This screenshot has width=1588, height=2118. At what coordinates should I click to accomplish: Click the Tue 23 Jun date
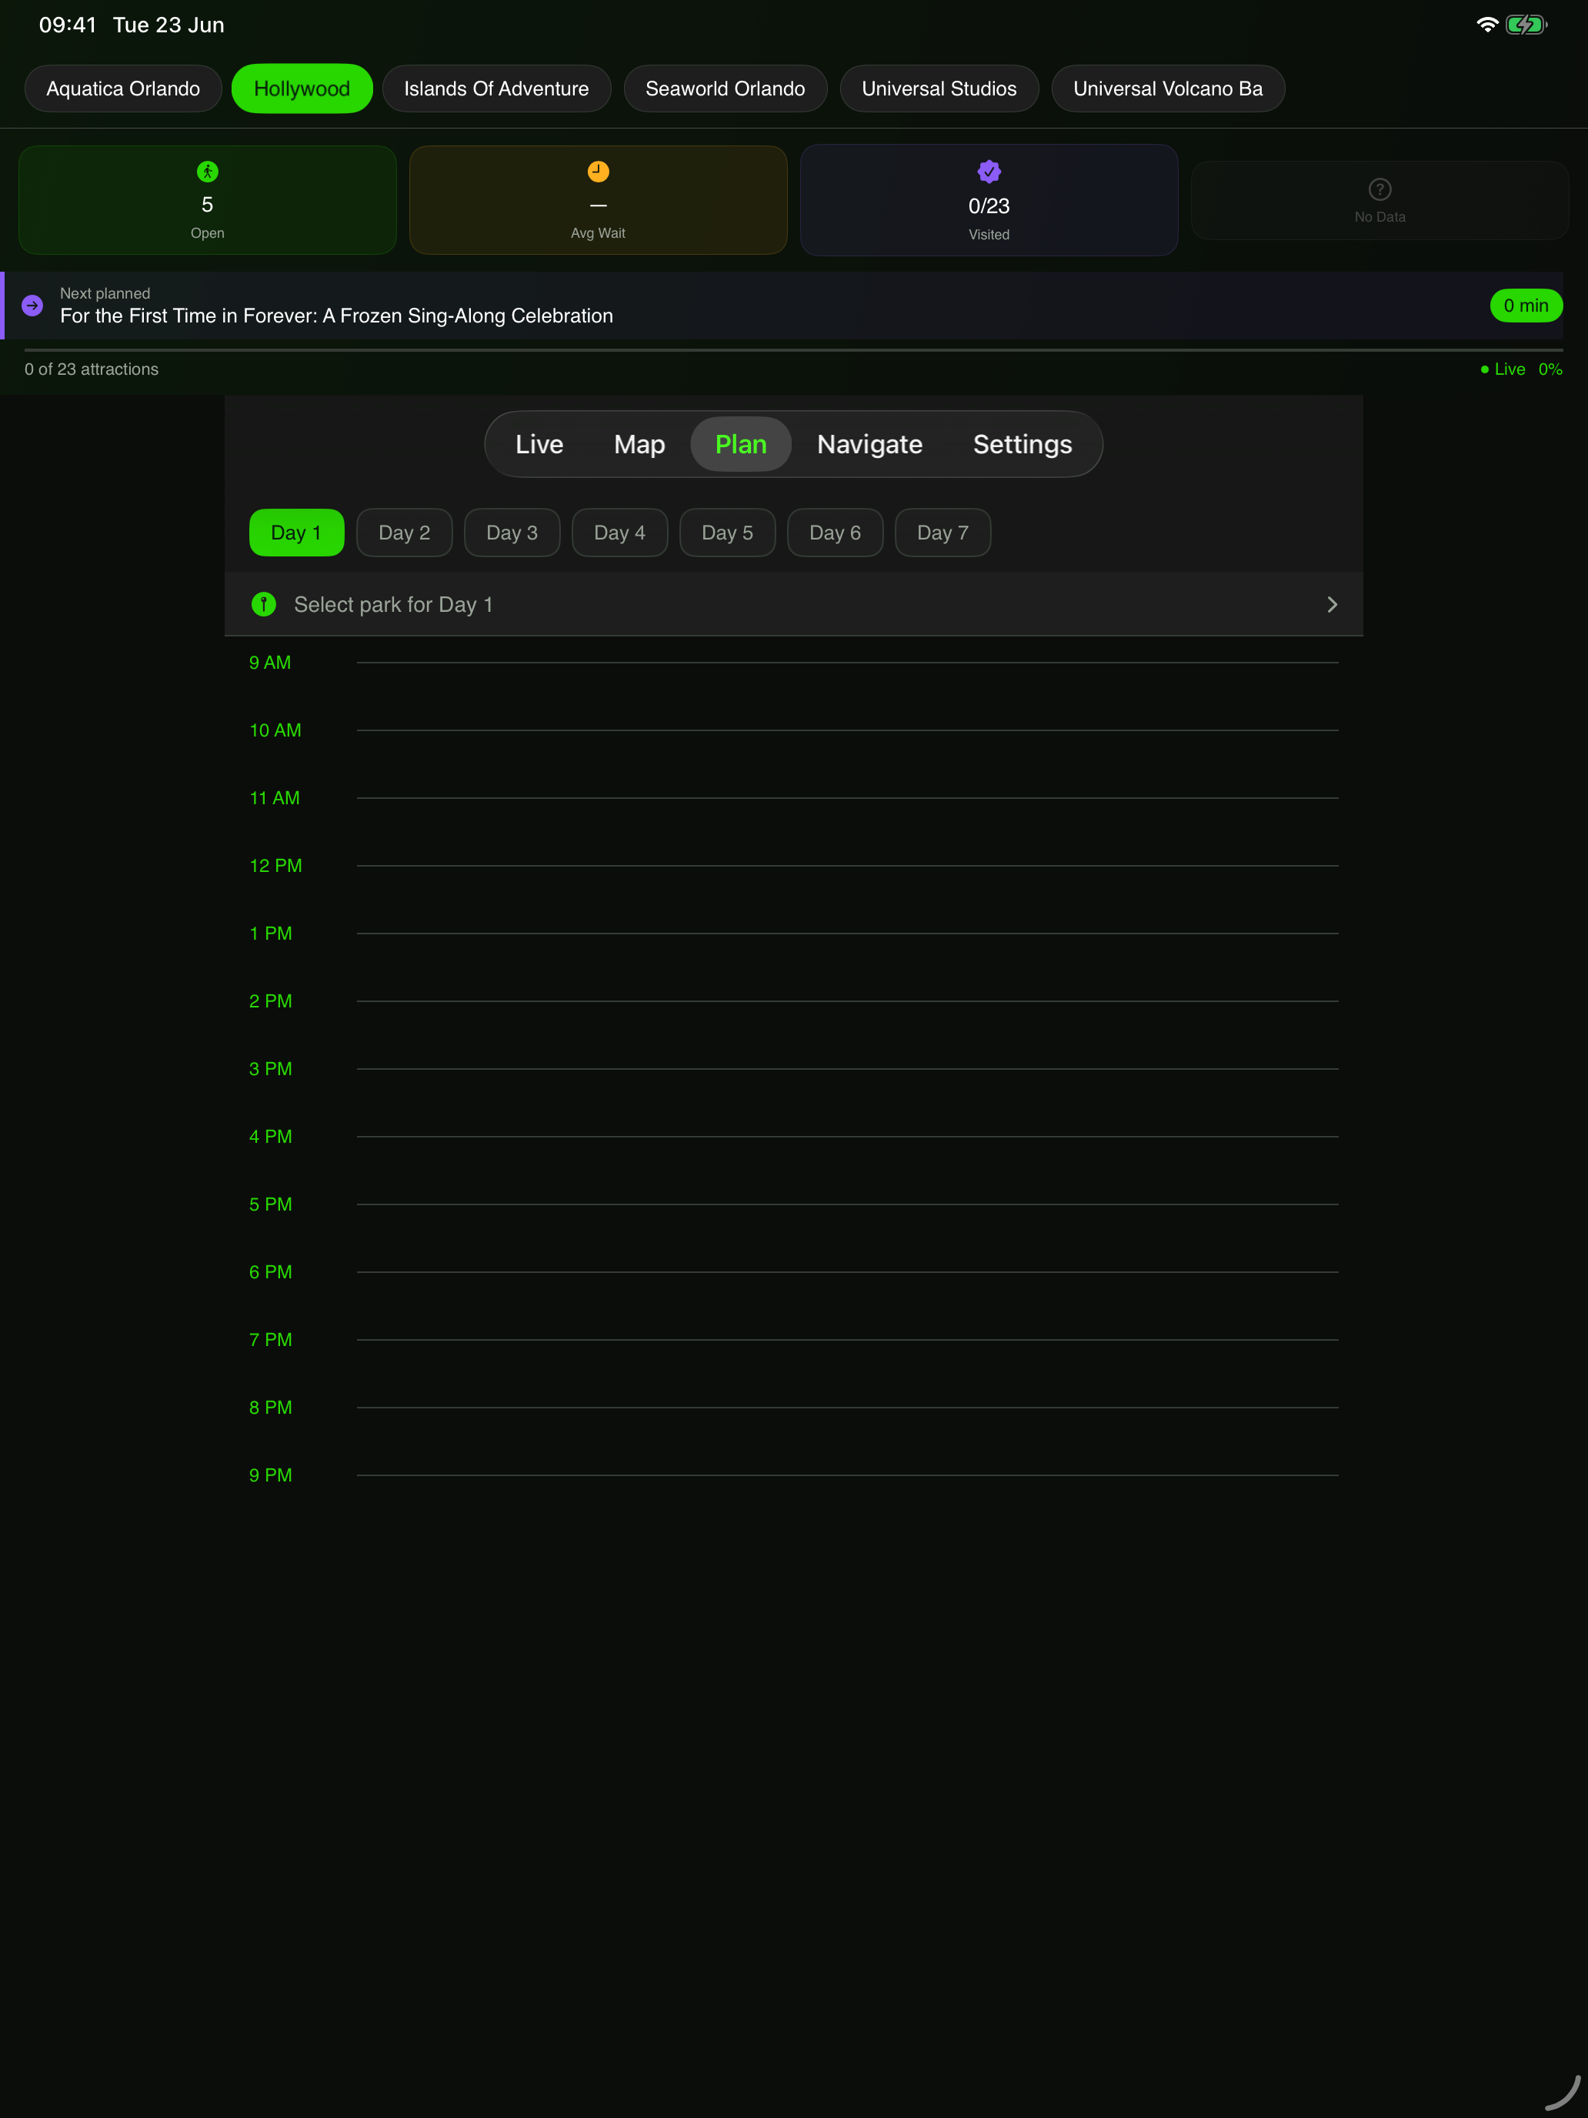pos(168,25)
